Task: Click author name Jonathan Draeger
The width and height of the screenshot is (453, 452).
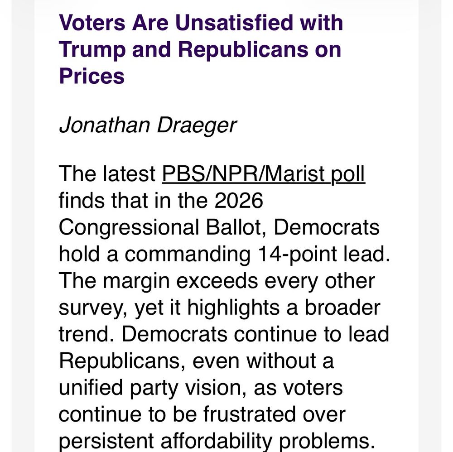Action: (x=147, y=124)
